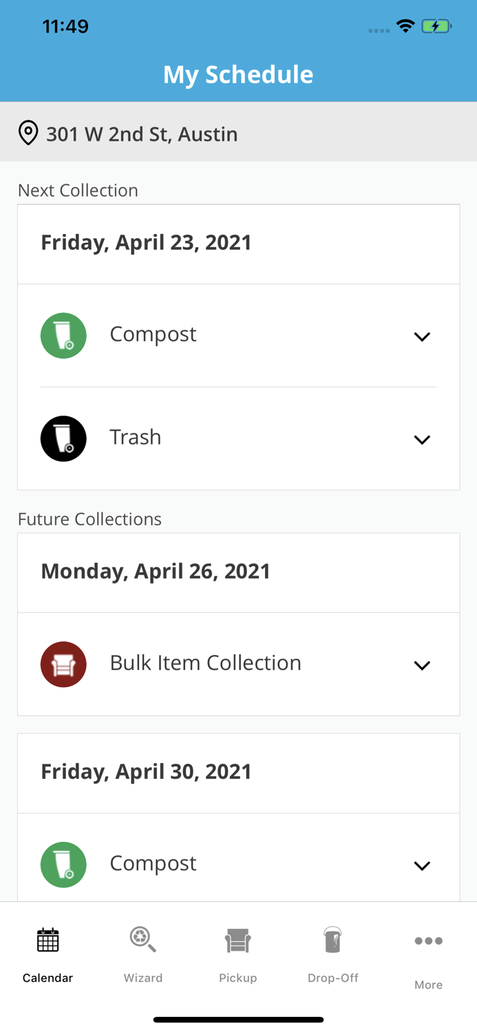Click the second green Compost icon below
The width and height of the screenshot is (477, 1032).
point(63,864)
